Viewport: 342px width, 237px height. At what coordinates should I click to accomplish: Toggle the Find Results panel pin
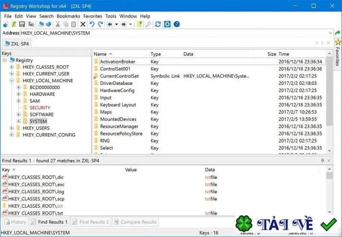pyautogui.click(x=323, y=161)
